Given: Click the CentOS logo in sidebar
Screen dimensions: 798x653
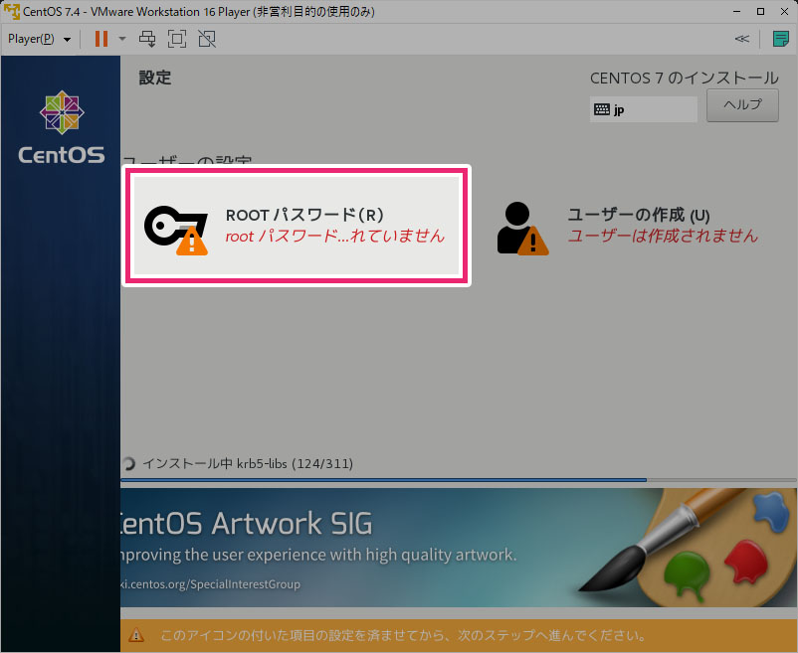Looking at the screenshot, I should (x=62, y=127).
